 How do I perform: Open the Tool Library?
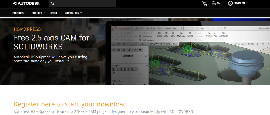[146, 37]
